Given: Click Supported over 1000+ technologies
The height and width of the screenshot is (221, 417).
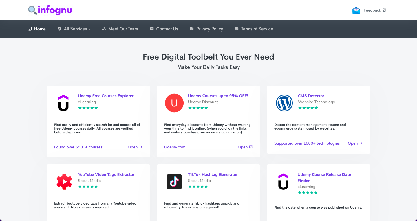Looking at the screenshot, I should [307, 143].
